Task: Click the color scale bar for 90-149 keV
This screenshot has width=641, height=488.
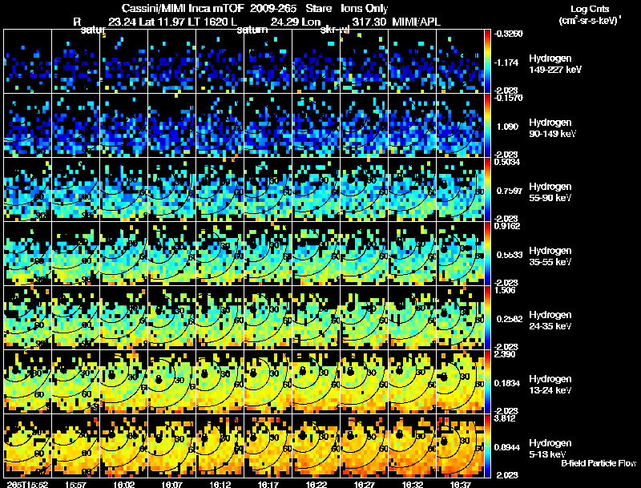Action: pos(487,126)
